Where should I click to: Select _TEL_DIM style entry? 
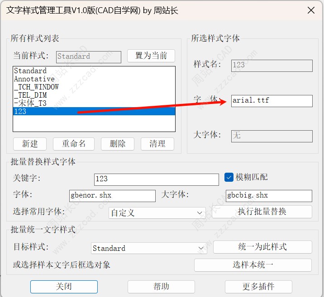pos(30,95)
